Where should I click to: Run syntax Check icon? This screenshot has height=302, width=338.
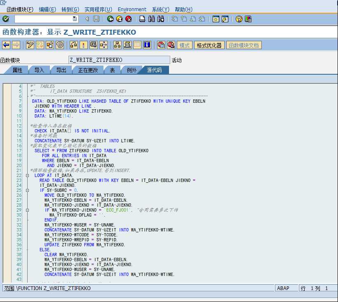73,45
